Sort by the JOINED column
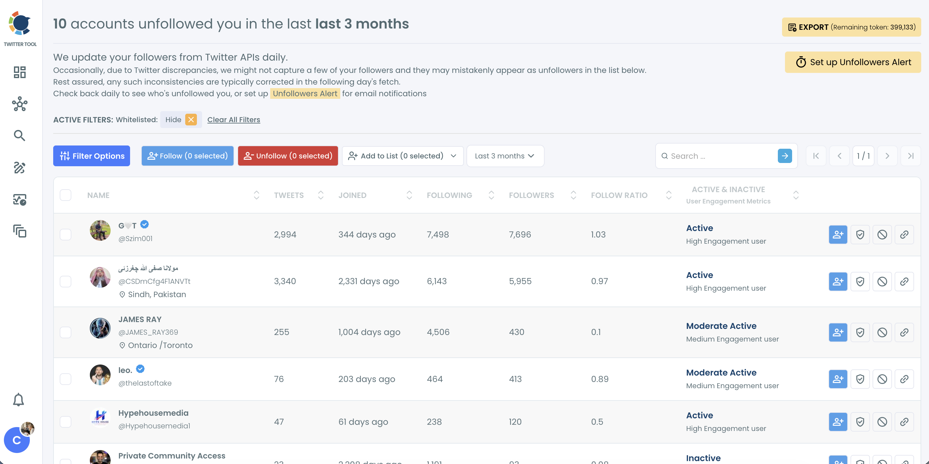 click(409, 195)
